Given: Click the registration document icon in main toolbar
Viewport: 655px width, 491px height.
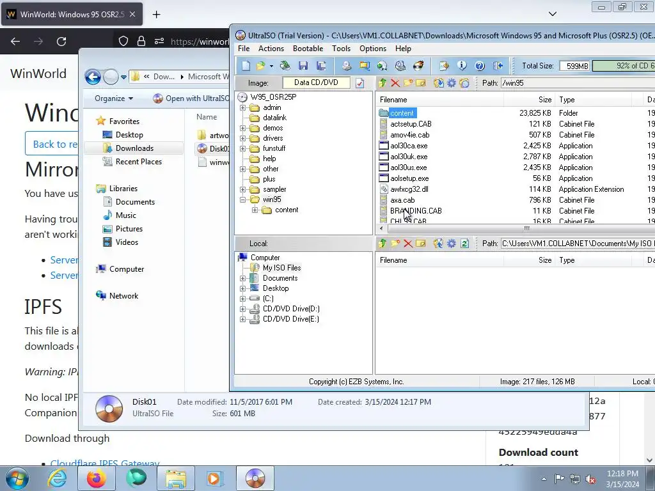Looking at the screenshot, I should point(444,66).
